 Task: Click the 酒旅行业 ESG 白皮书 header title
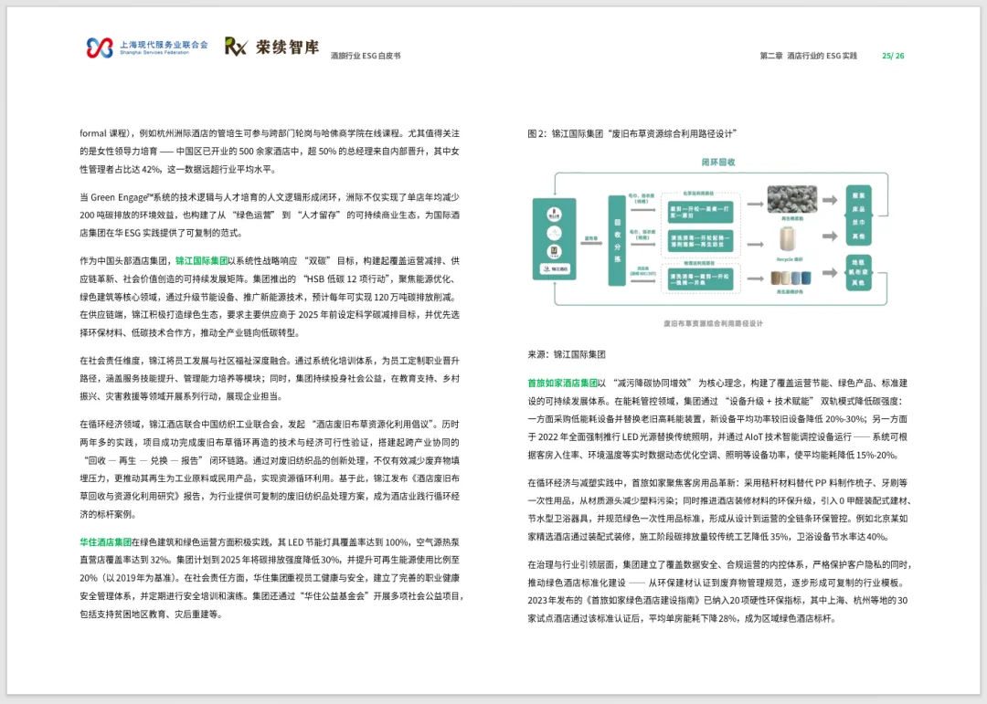pyautogui.click(x=366, y=56)
